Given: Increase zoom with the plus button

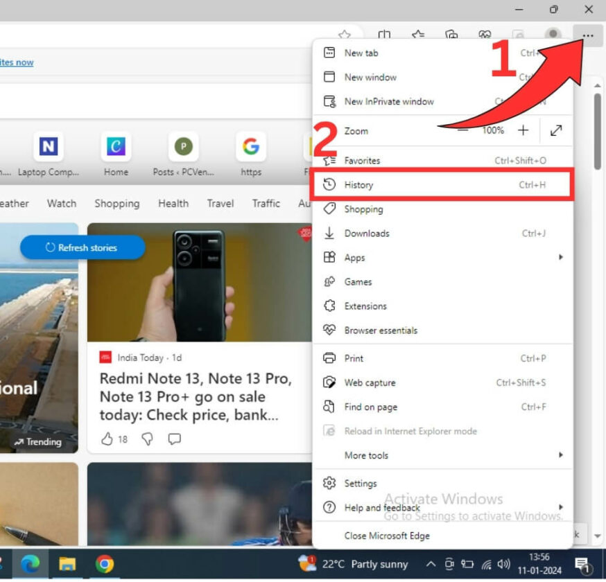Looking at the screenshot, I should tap(523, 130).
